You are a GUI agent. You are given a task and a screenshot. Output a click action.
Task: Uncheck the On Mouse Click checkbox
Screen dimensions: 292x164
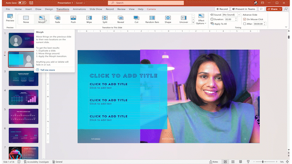tap(245, 19)
